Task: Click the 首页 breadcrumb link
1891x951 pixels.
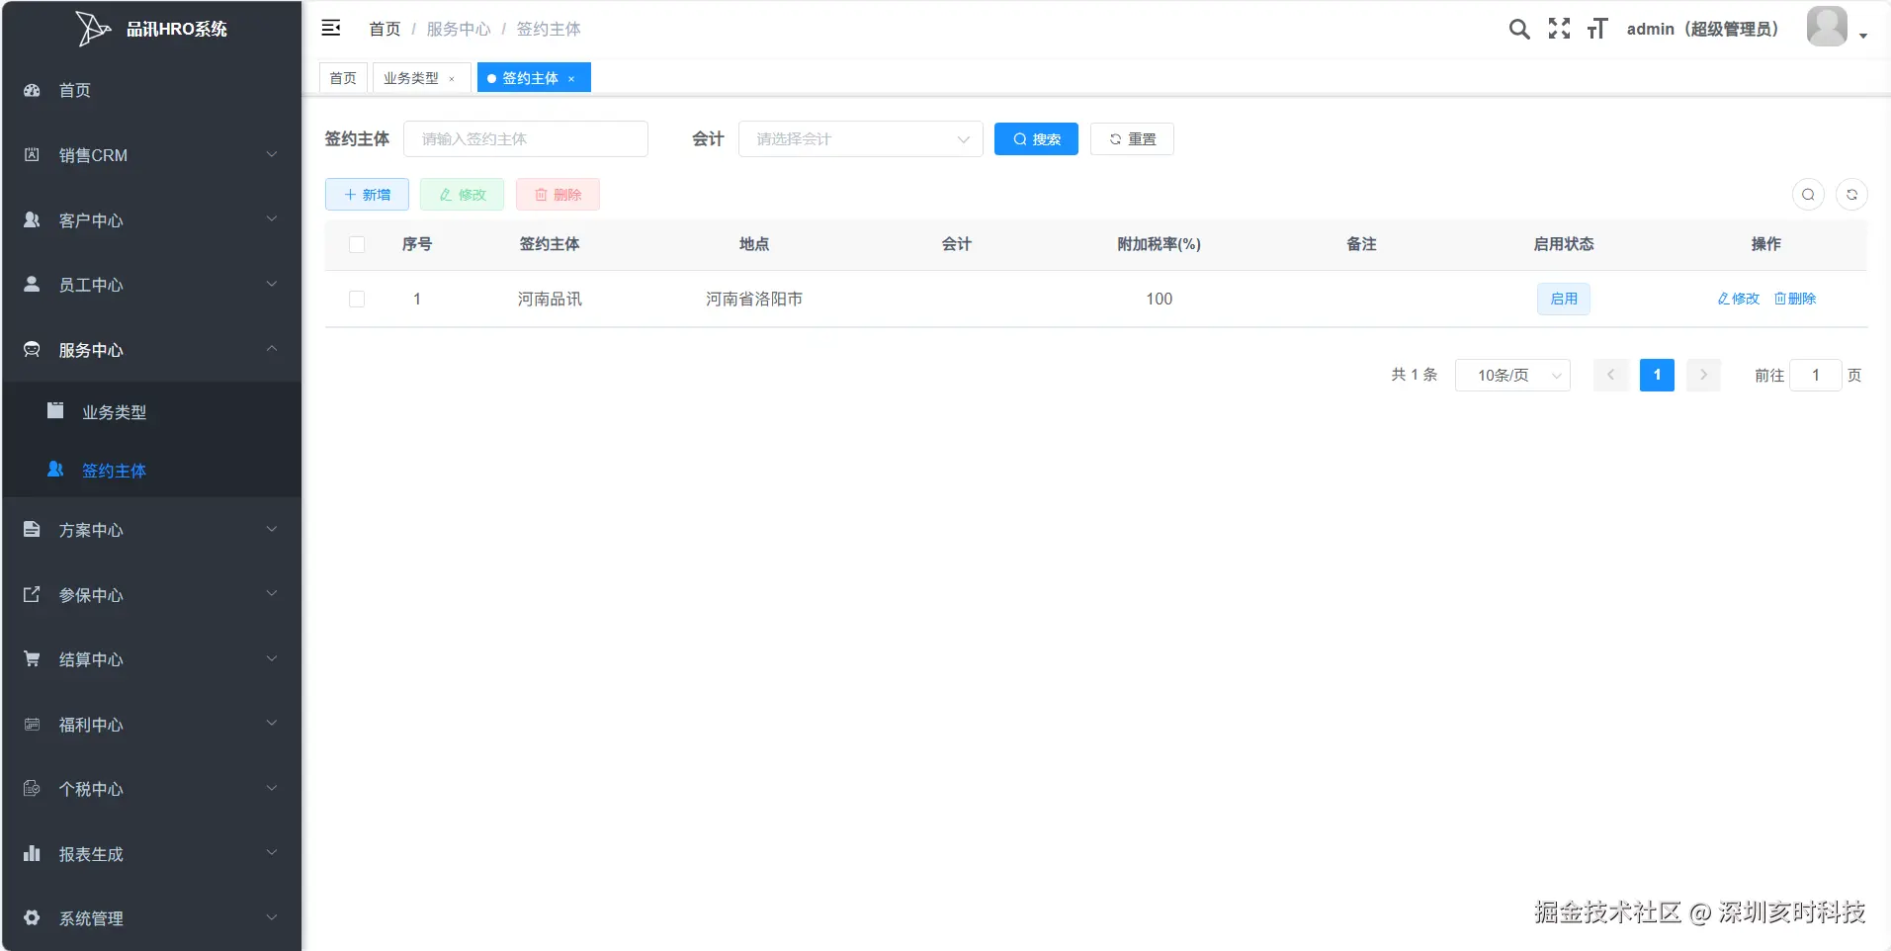Action: pos(385,29)
